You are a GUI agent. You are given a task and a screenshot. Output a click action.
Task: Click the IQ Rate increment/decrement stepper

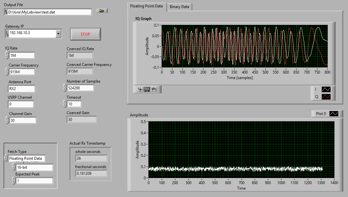point(7,55)
